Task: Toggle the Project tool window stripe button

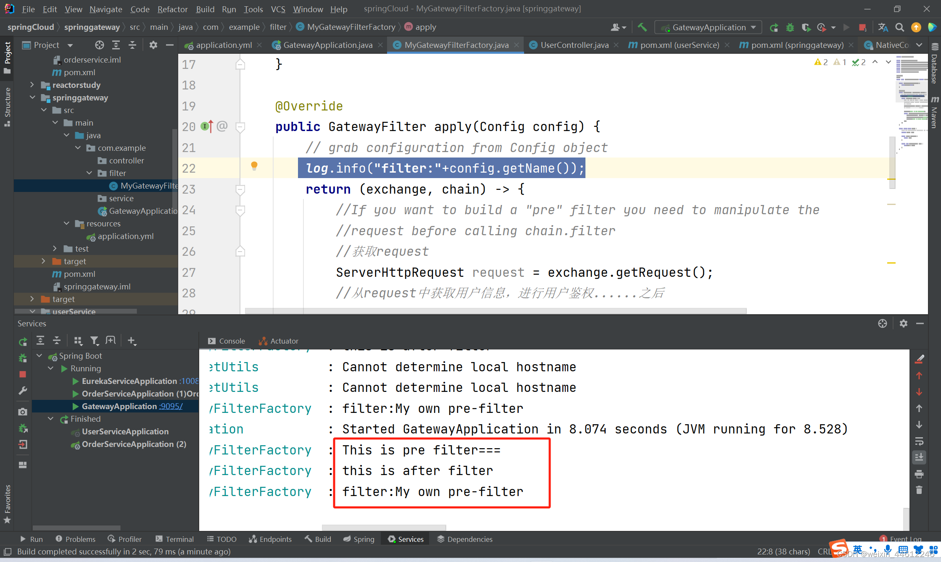Action: point(7,57)
